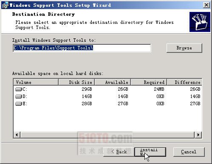Sort by the Volume column header

click(x=36, y=82)
